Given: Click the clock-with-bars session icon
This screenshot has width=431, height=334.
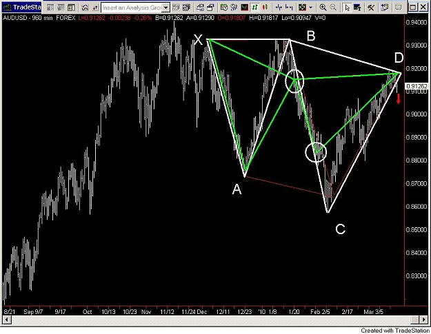Looking at the screenshot, I should tap(234, 7).
